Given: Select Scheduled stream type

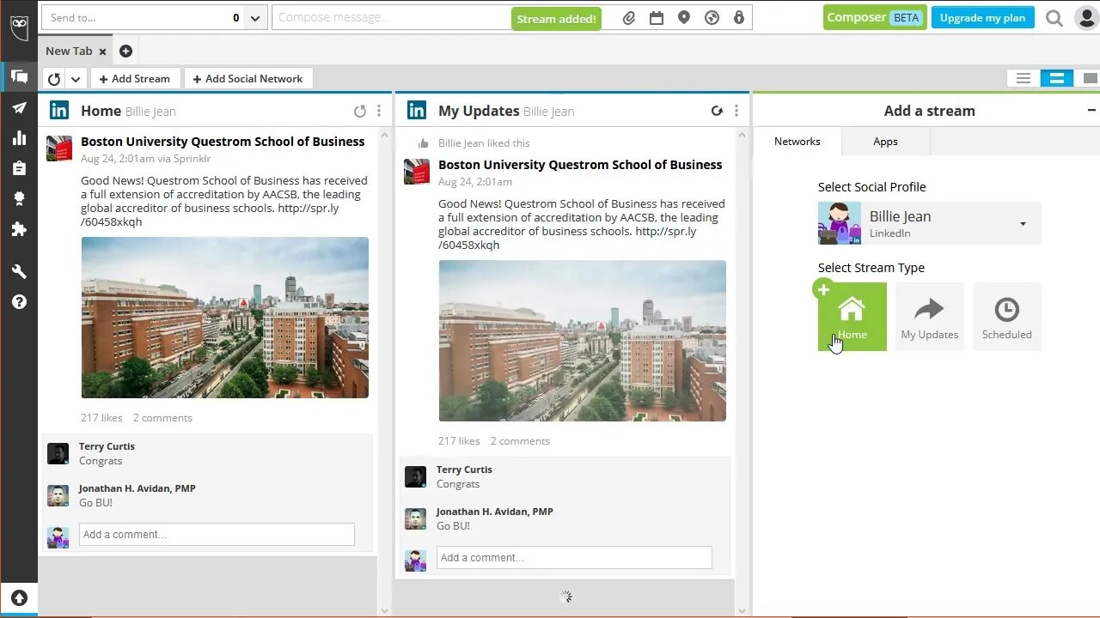Looking at the screenshot, I should point(1007,317).
